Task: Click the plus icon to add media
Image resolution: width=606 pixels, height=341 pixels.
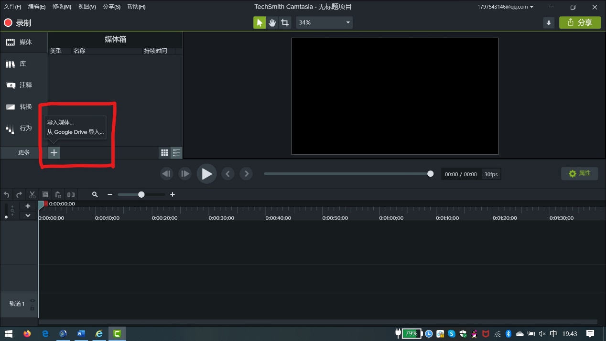Action: [54, 152]
